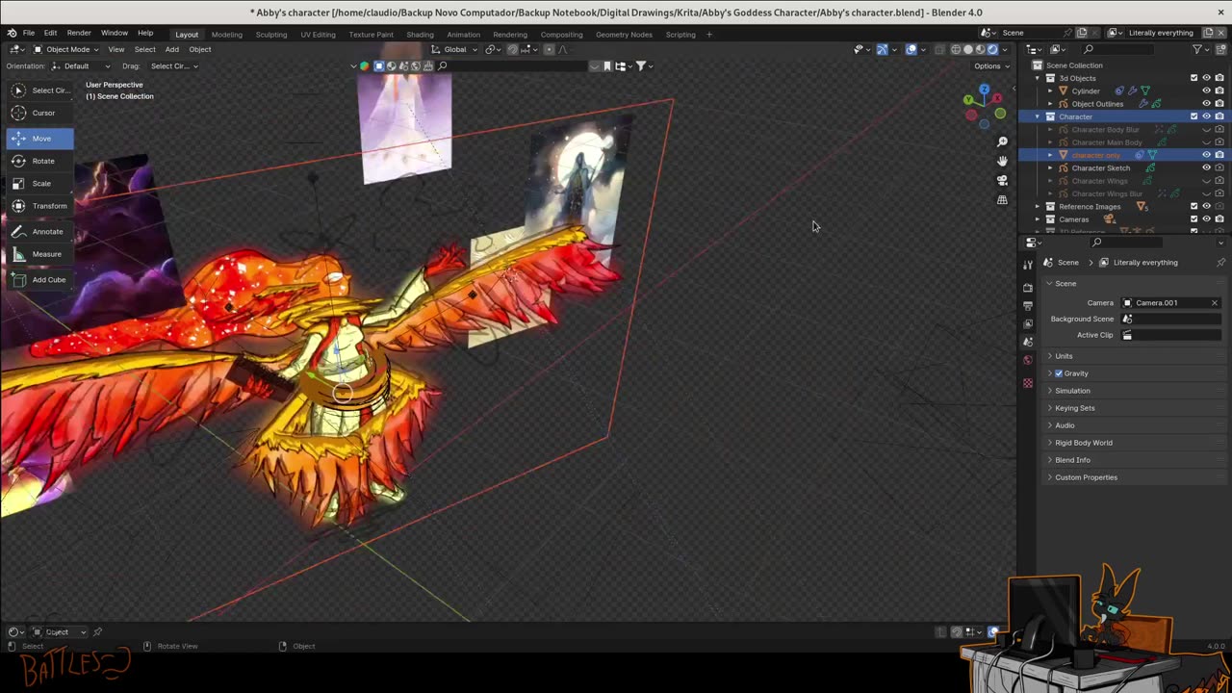The width and height of the screenshot is (1232, 693).
Task: Exclude the 3d Objects collection checkbox
Action: (x=1194, y=78)
